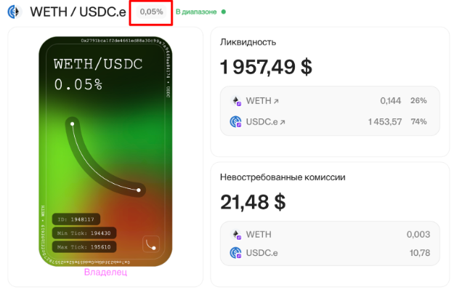Click WETH icon in unclaimed fees card
The height and width of the screenshot is (298, 454).
236,234
